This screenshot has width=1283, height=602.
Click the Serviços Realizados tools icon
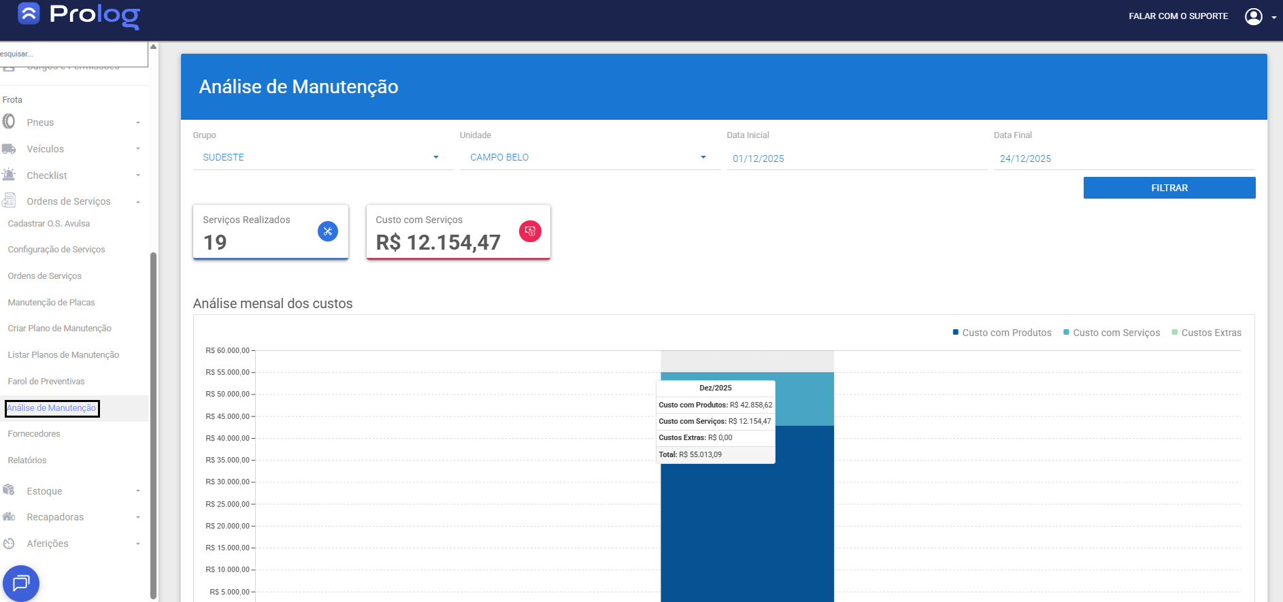327,231
